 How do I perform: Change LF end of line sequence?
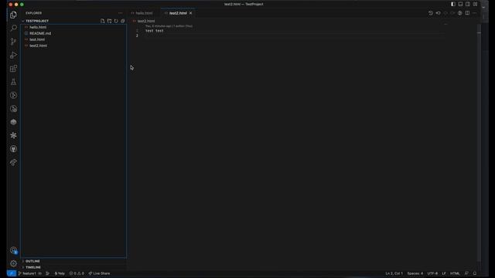coord(444,273)
